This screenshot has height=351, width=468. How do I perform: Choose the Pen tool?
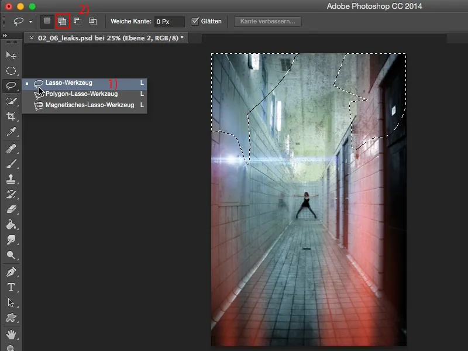pos(11,271)
